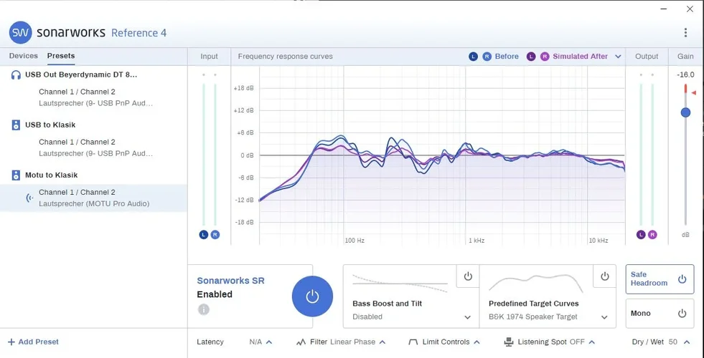Screen dimensions: 704x358
Task: Expand the frequency curves legend chevron
Action: 618,57
